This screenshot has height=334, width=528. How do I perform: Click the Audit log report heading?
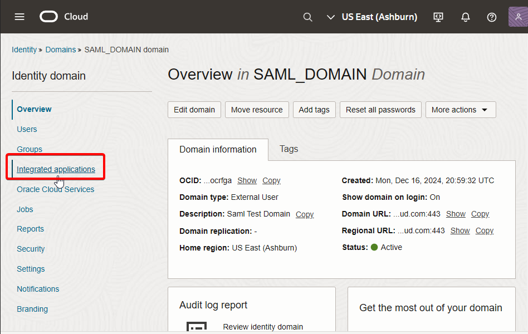point(213,305)
